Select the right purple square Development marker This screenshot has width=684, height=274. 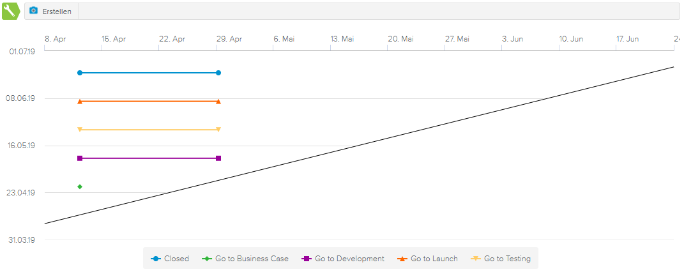point(218,158)
